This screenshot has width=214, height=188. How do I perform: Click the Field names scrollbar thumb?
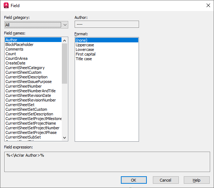[65, 63]
